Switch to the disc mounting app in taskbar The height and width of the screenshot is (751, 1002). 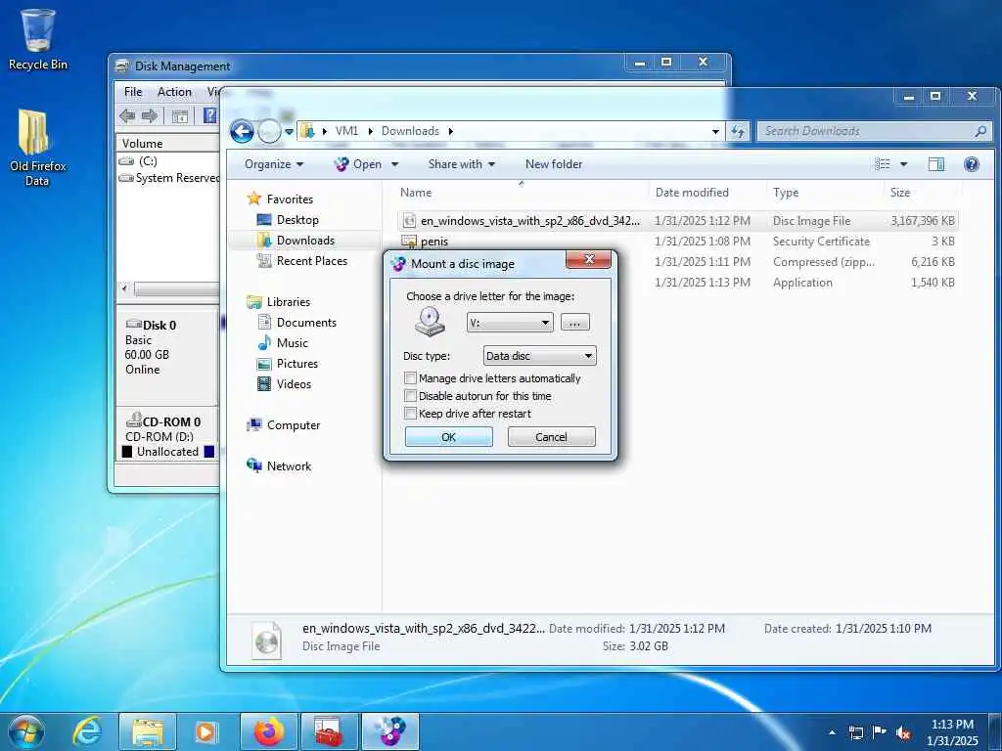click(x=390, y=731)
